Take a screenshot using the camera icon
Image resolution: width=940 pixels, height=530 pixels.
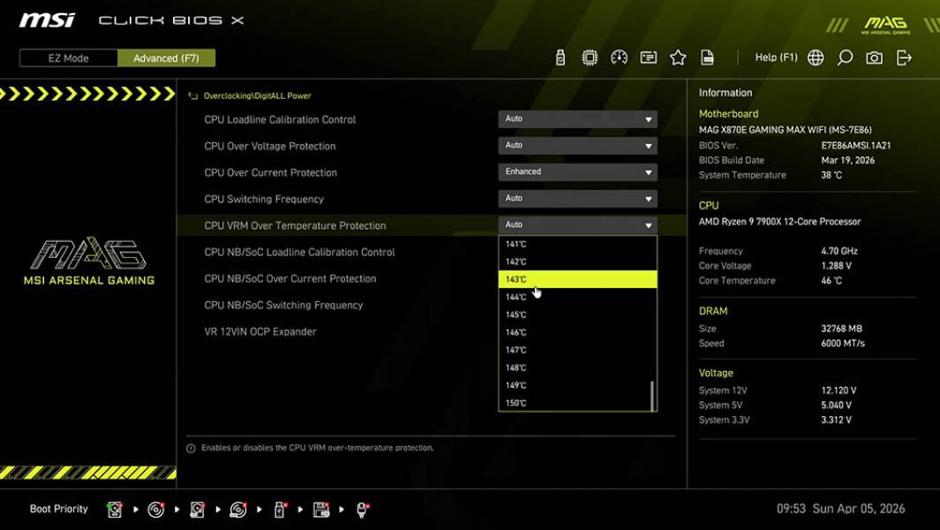[873, 57]
